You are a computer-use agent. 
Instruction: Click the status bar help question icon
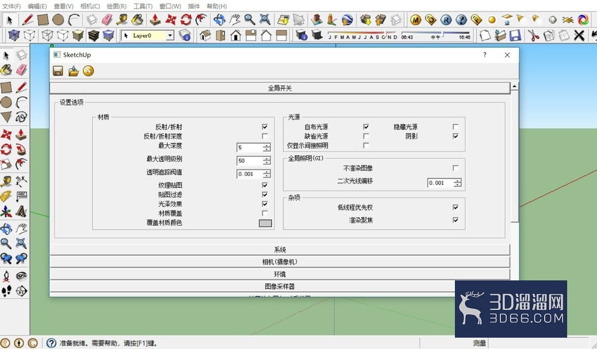[51, 343]
